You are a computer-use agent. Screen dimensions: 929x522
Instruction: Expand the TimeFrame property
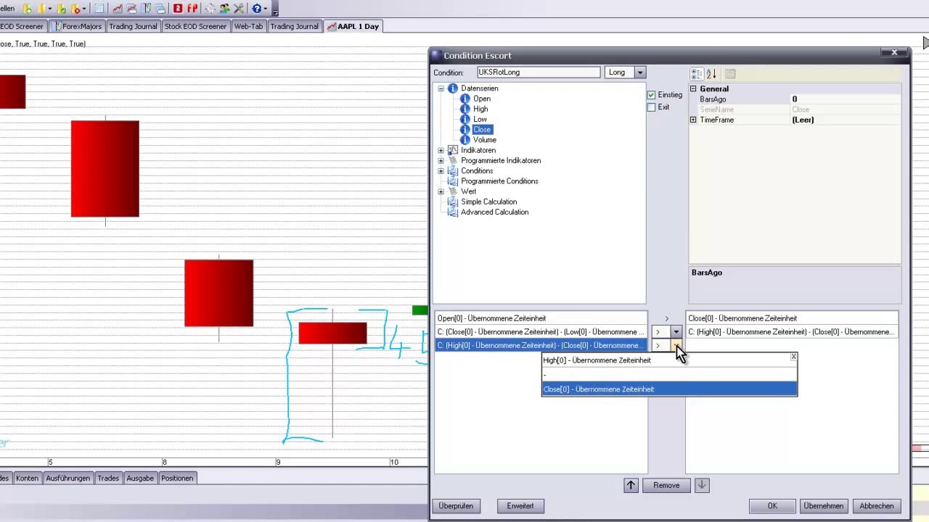pos(693,120)
